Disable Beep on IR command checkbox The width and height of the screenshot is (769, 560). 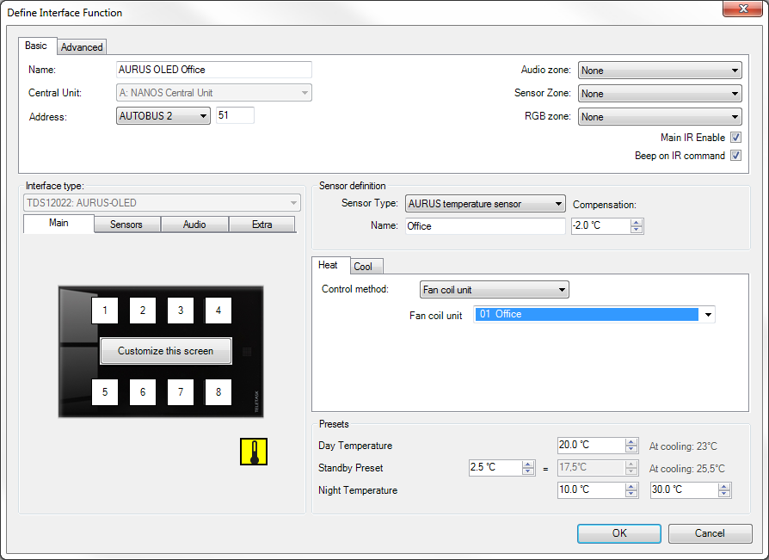[x=735, y=156]
